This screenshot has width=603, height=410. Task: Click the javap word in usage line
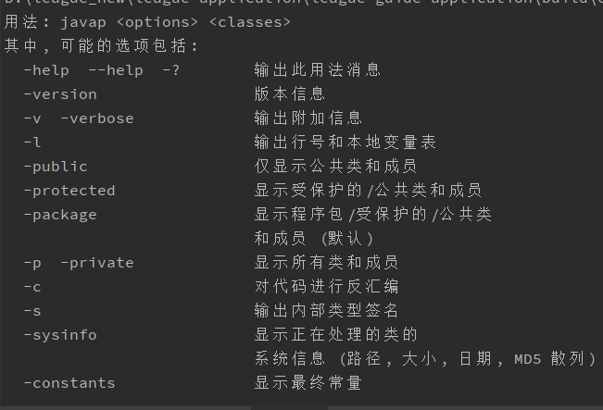pyautogui.click(x=83, y=22)
